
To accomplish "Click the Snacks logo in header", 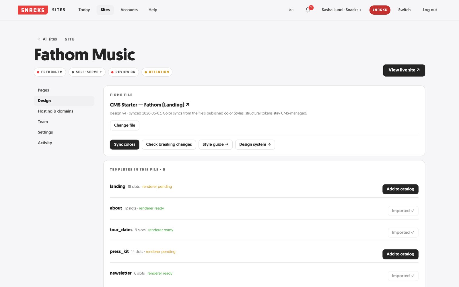I will pos(33,10).
